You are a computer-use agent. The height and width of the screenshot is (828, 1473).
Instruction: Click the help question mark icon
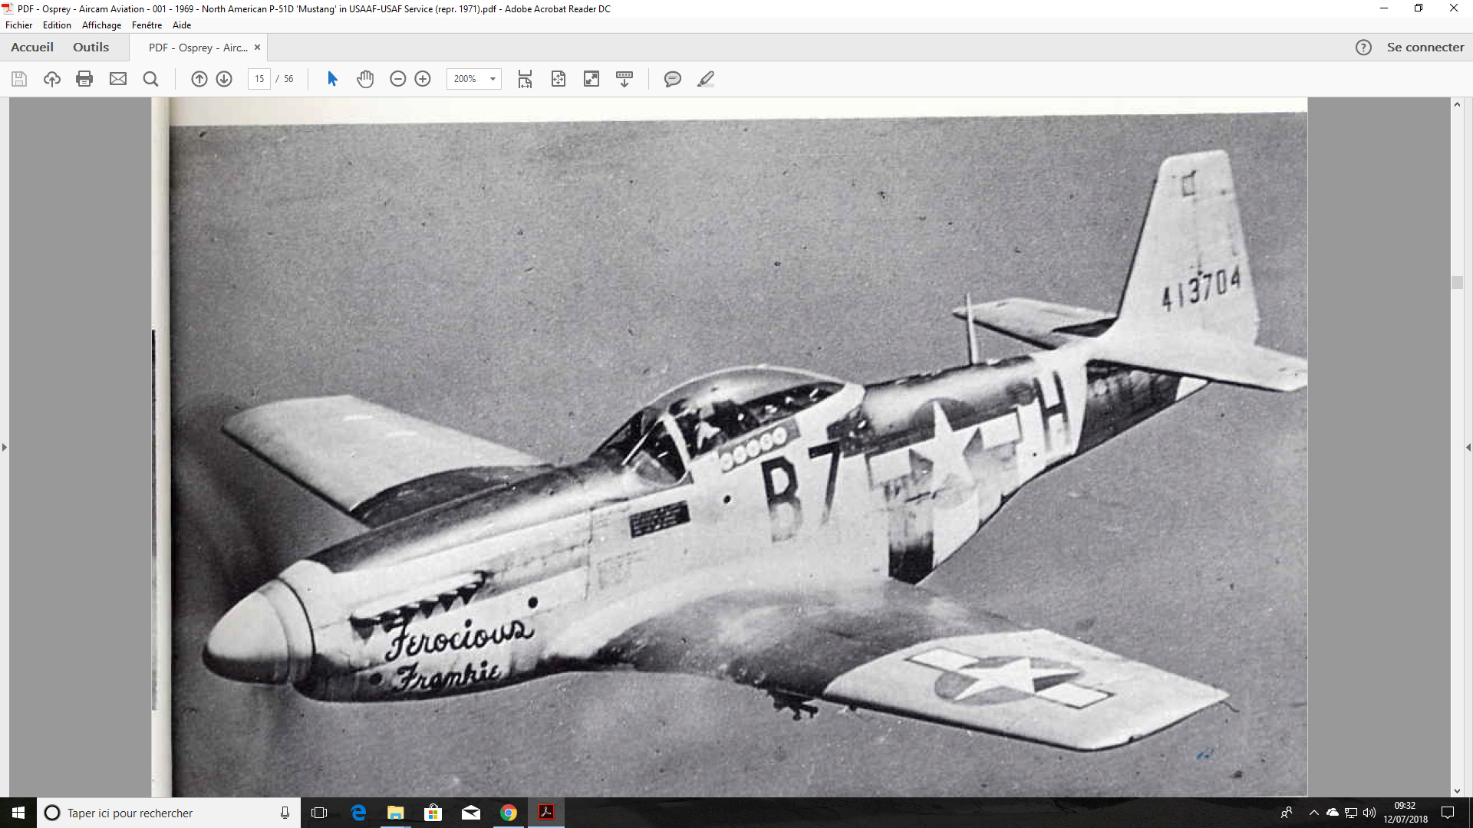1363,48
